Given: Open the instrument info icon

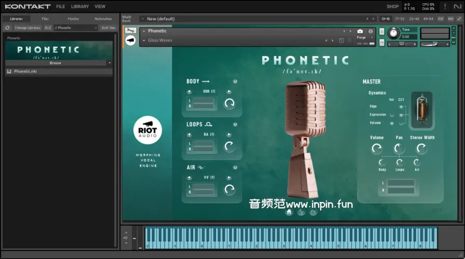Looking at the screenshot, I should pyautogui.click(x=371, y=32).
